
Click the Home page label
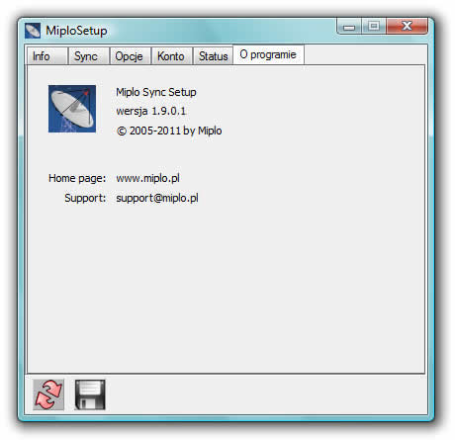point(77,178)
